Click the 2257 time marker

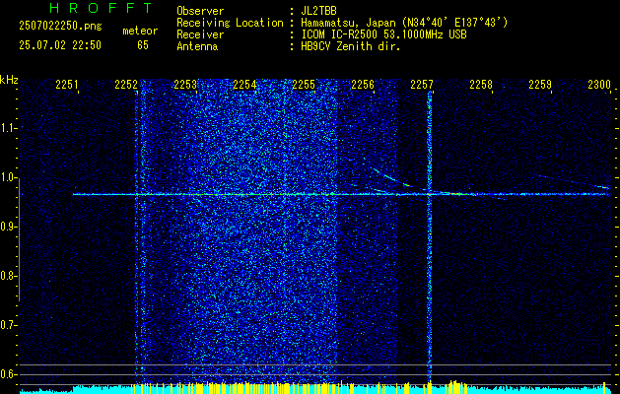422,85
